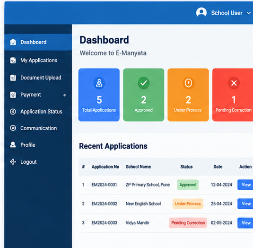This screenshot has height=248, width=253.
Task: Click the Under Process status badge
Action: click(x=188, y=204)
